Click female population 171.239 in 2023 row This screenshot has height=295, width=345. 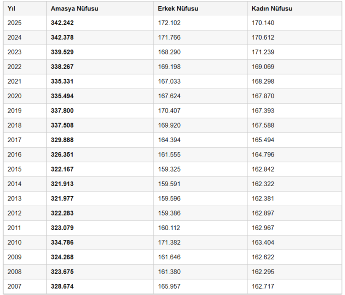(x=263, y=52)
